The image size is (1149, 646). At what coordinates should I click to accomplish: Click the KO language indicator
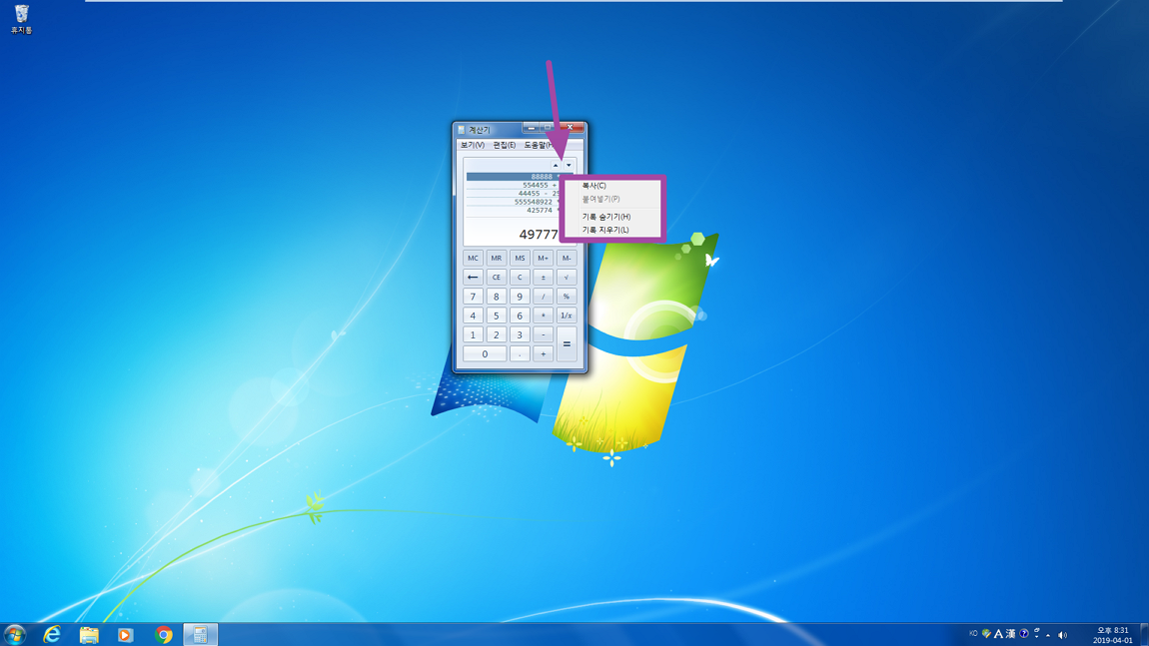pos(973,634)
